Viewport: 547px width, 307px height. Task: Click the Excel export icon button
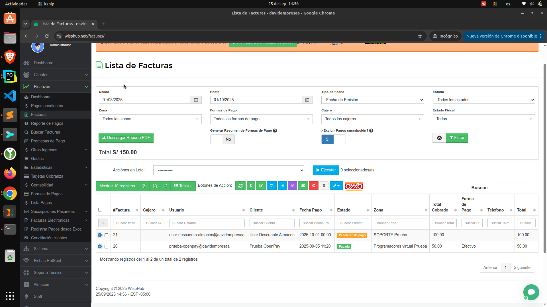pyautogui.click(x=155, y=186)
